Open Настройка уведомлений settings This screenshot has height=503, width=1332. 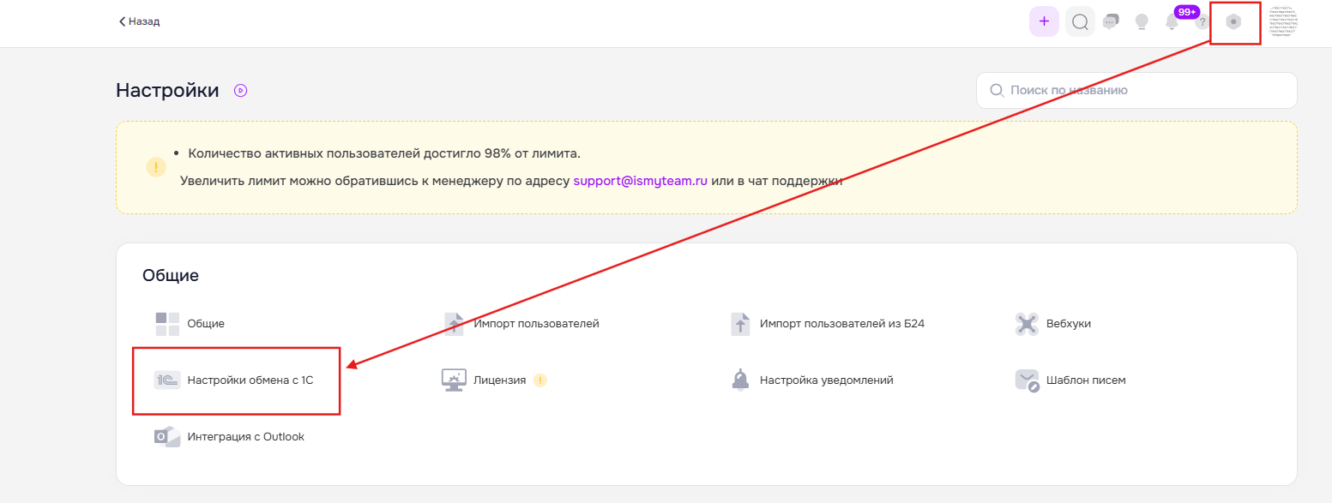tap(826, 380)
